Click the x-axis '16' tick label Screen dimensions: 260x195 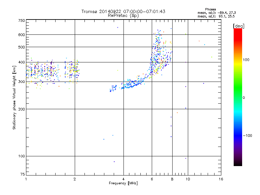(x=221, y=179)
